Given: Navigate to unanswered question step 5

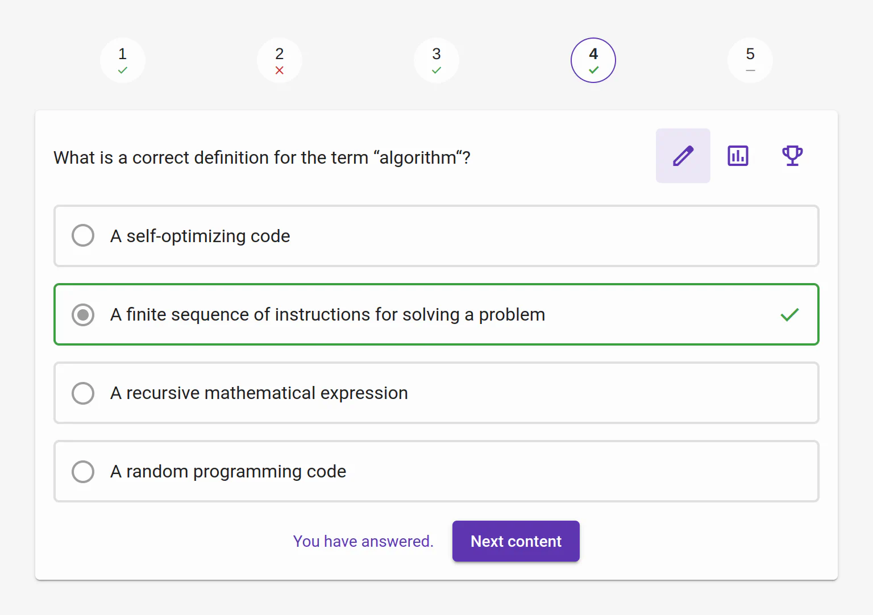Looking at the screenshot, I should [x=750, y=60].
